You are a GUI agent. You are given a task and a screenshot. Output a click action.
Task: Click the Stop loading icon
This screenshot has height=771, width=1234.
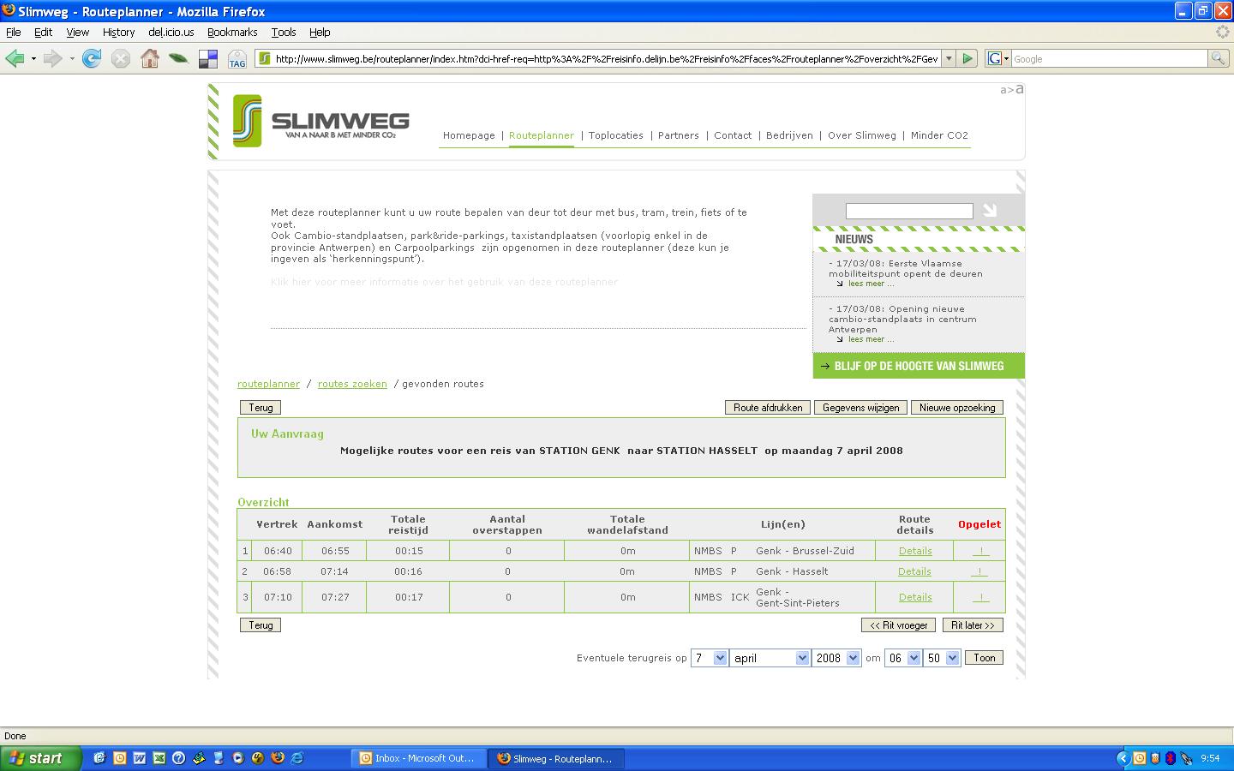pyautogui.click(x=121, y=58)
